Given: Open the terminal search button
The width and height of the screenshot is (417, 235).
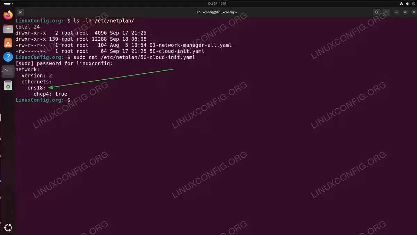Looking at the screenshot, I should pos(377,12).
